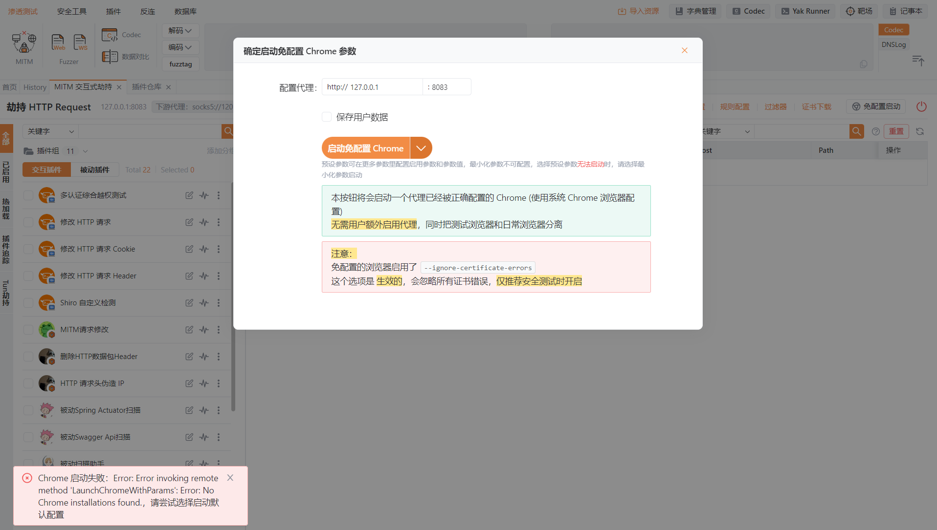Check the 多认证综合越权测试 plugin checkbox
Viewport: 937px width, 530px height.
point(28,195)
